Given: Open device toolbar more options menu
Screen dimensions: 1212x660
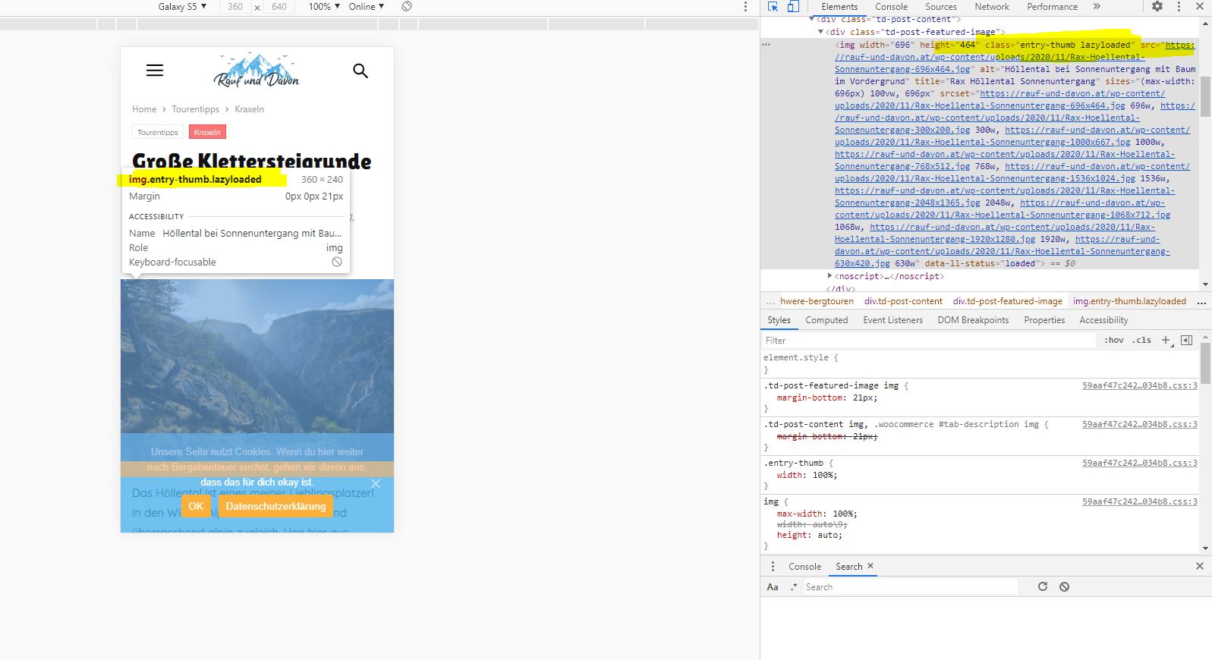Looking at the screenshot, I should pyautogui.click(x=745, y=6).
